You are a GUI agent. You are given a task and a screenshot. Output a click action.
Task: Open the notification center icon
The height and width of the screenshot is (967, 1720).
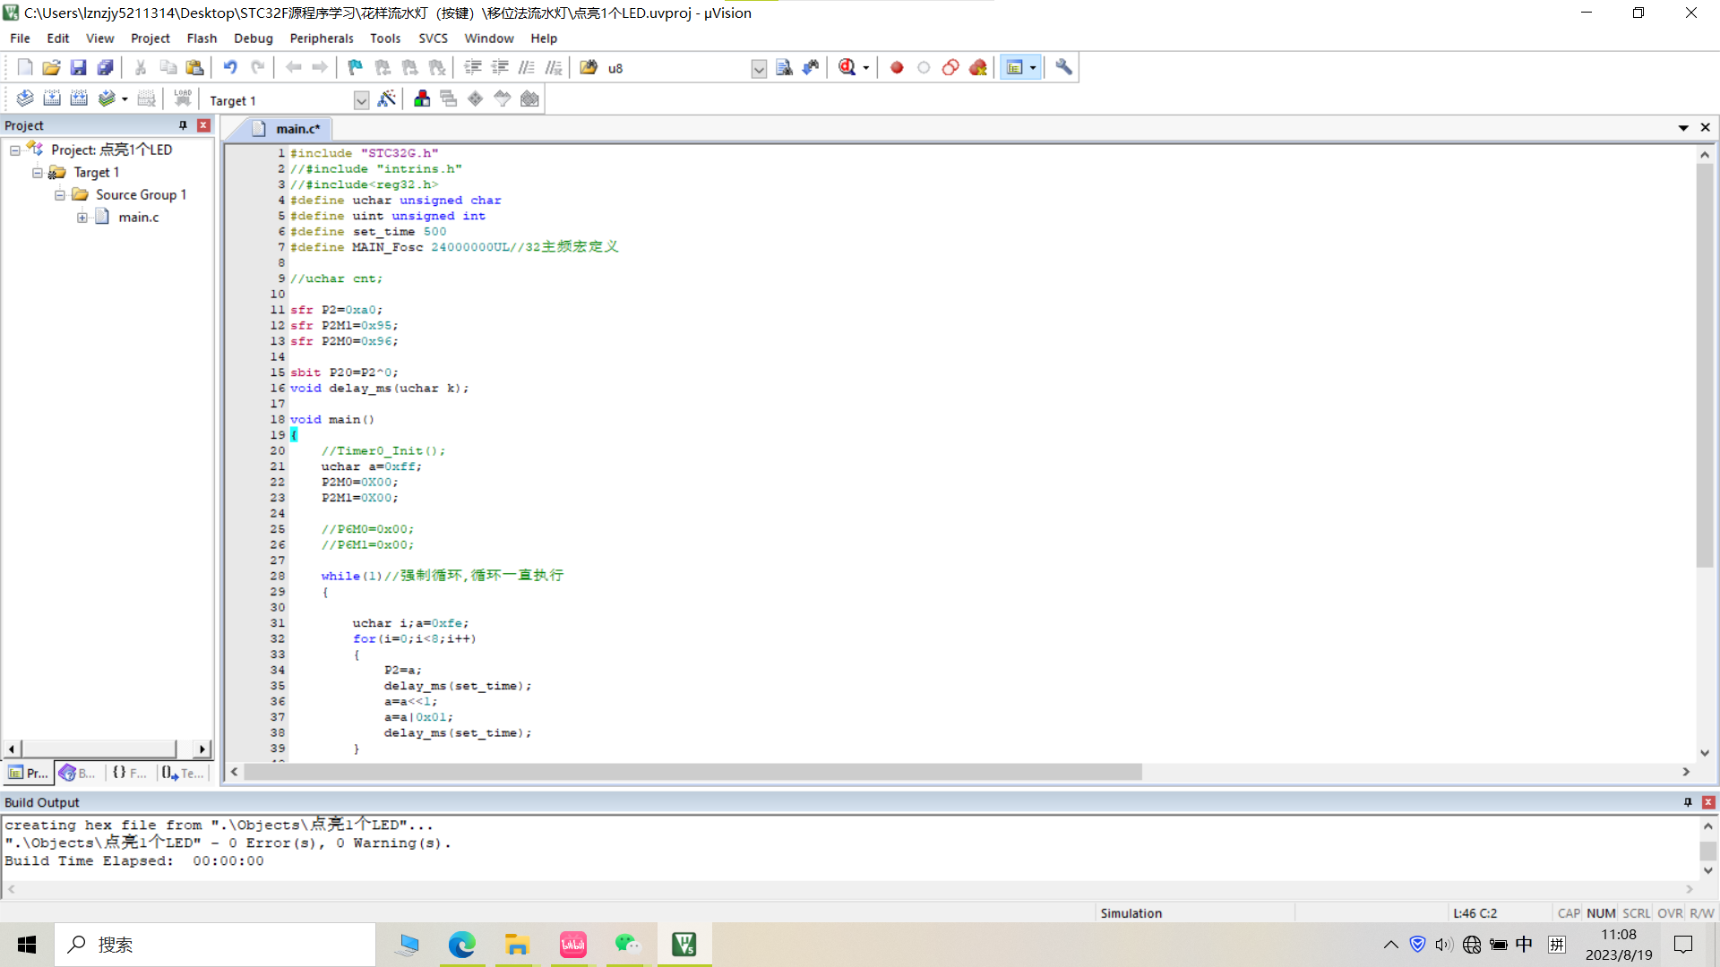pyautogui.click(x=1683, y=945)
